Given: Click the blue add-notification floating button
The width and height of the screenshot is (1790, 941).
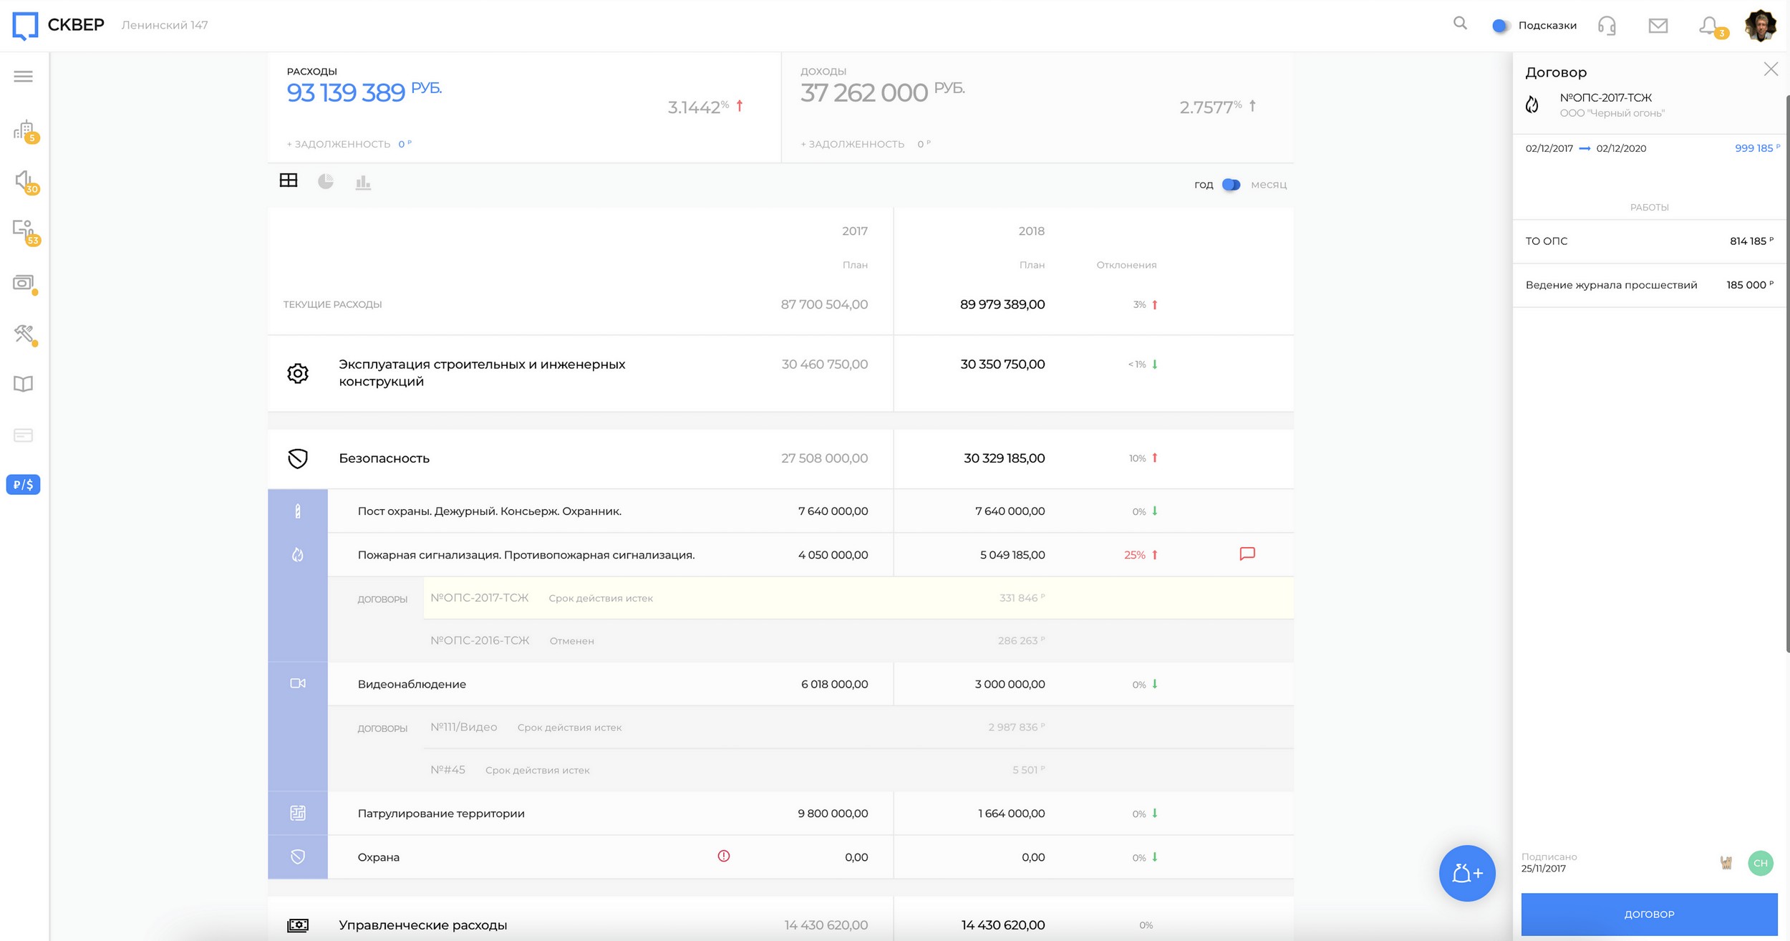Looking at the screenshot, I should 1466,873.
